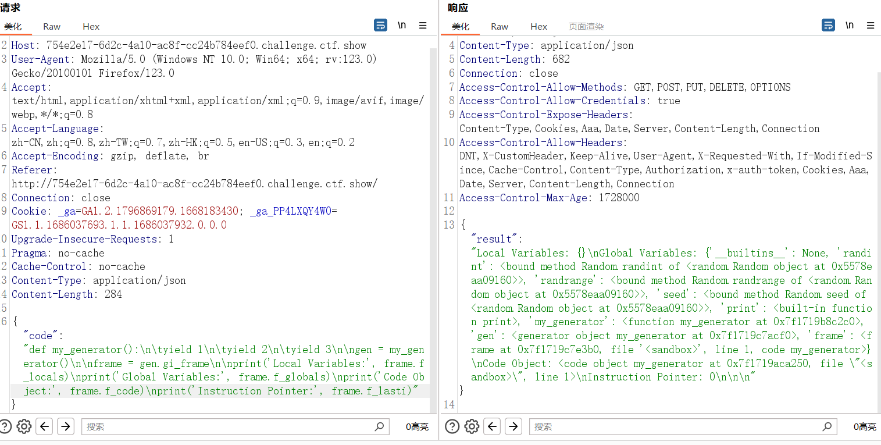Switch to request Raw tab
Image resolution: width=881 pixels, height=445 pixels.
52,26
